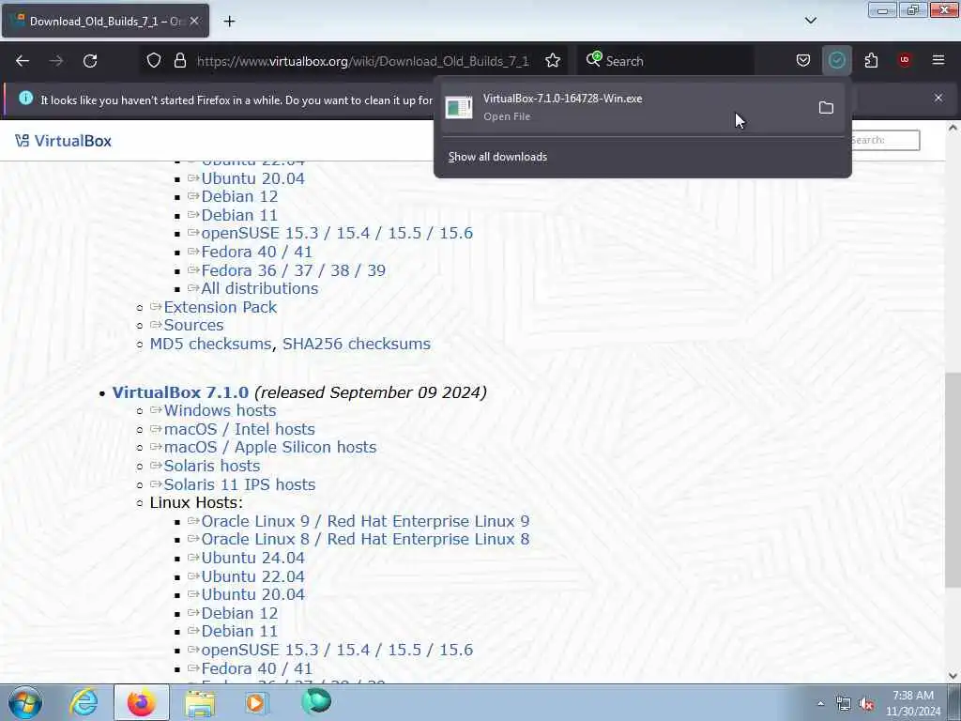Click the green round app taskbar icon
961x721 pixels.
[x=316, y=701]
